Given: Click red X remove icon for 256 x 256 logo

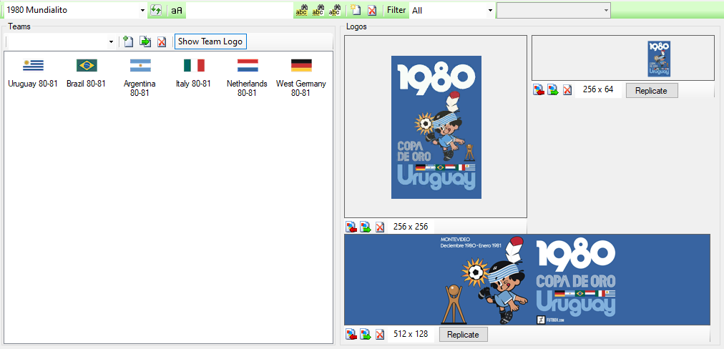Looking at the screenshot, I should [x=380, y=227].
